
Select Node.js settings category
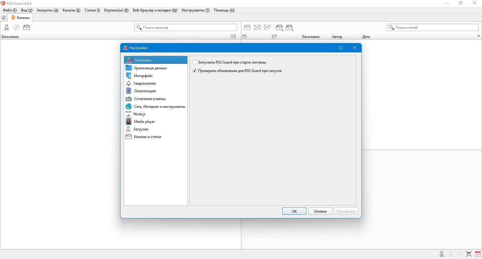coord(156,114)
